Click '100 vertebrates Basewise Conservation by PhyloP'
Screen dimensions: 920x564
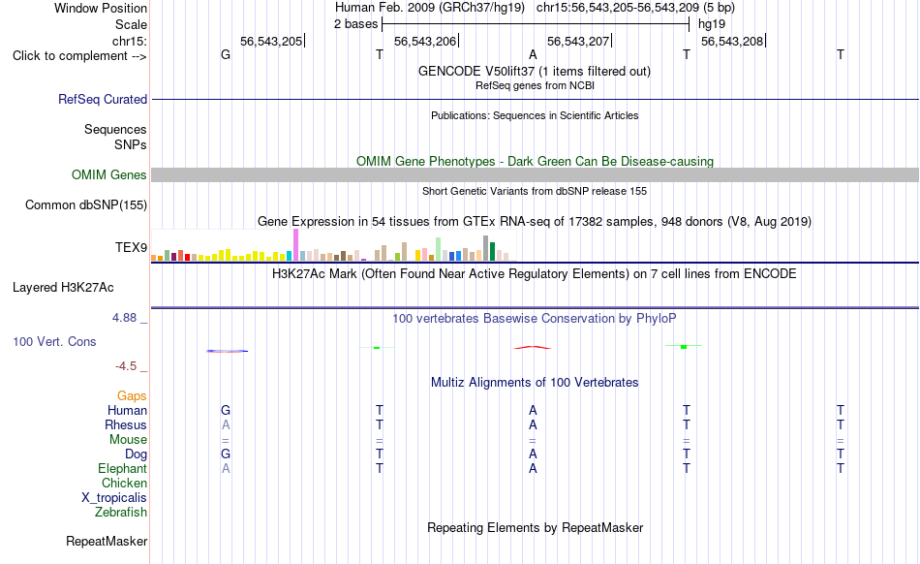pyautogui.click(x=534, y=319)
